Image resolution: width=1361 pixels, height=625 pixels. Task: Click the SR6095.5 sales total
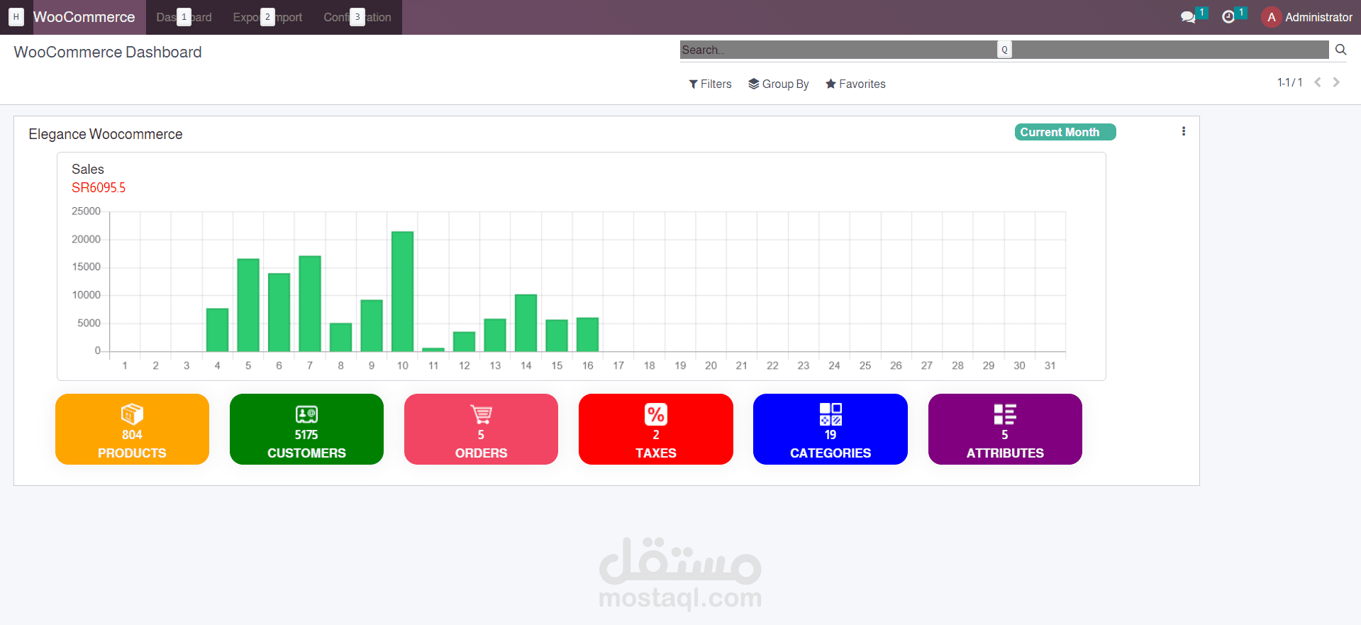[x=99, y=187]
